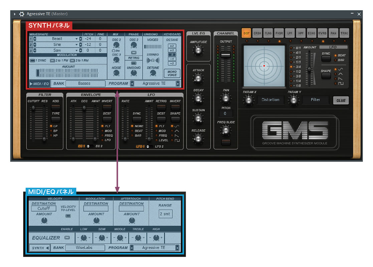Open the Distortion PARAM X selector
This screenshot has width=373, height=267.
click(270, 100)
